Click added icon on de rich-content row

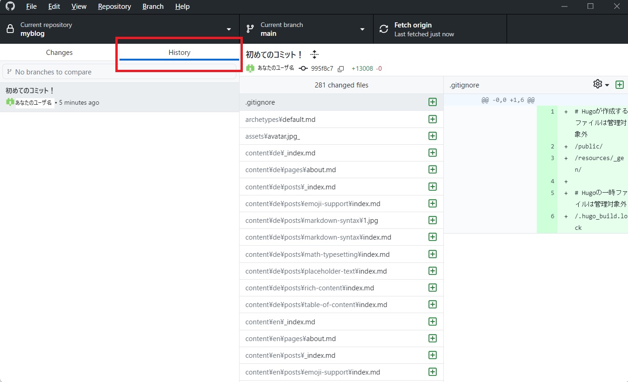433,288
